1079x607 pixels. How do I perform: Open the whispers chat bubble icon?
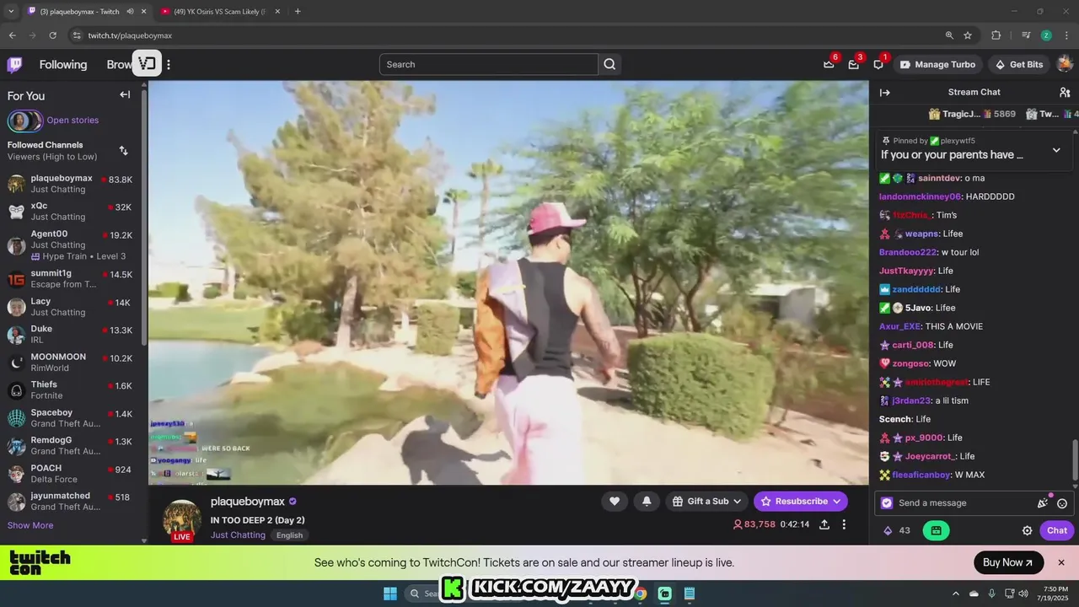click(878, 64)
